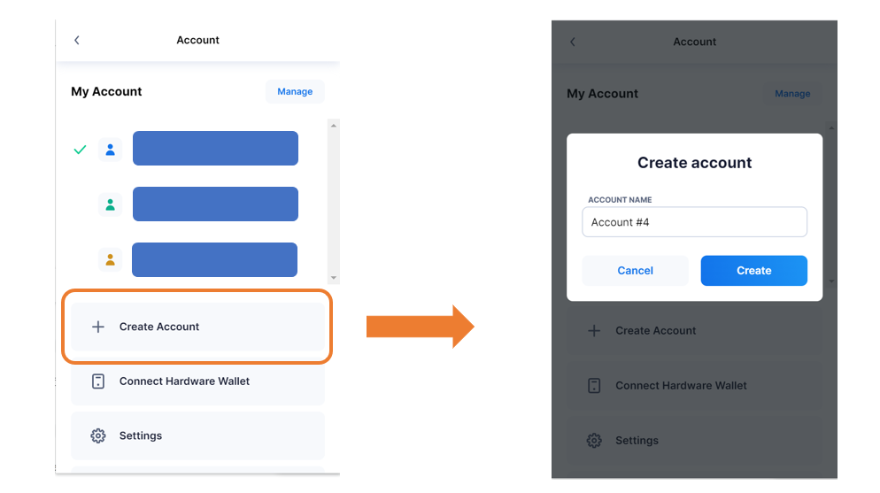880x493 pixels.
Task: Click the plus icon beside Create Account, left panel
Action: (98, 327)
